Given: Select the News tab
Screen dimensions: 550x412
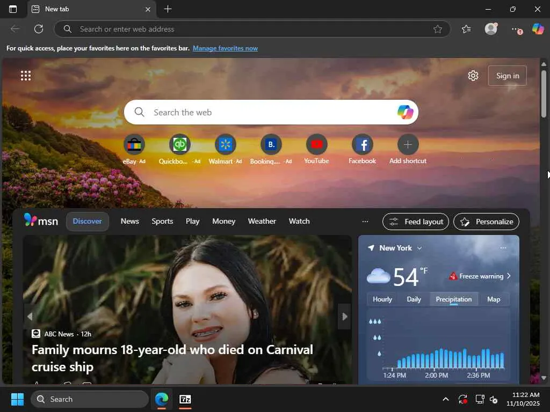Looking at the screenshot, I should click(130, 222).
